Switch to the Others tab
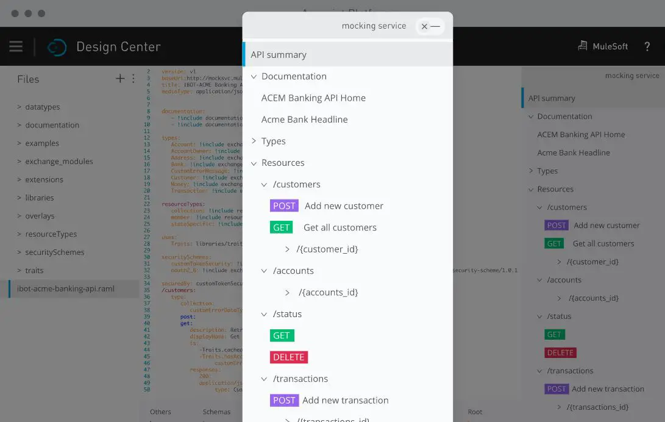 [x=160, y=412]
